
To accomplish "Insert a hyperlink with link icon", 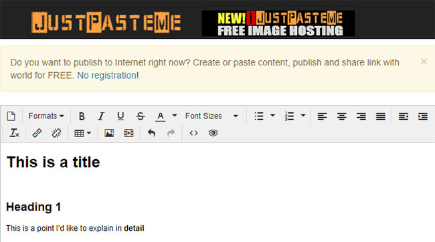I will click(37, 133).
